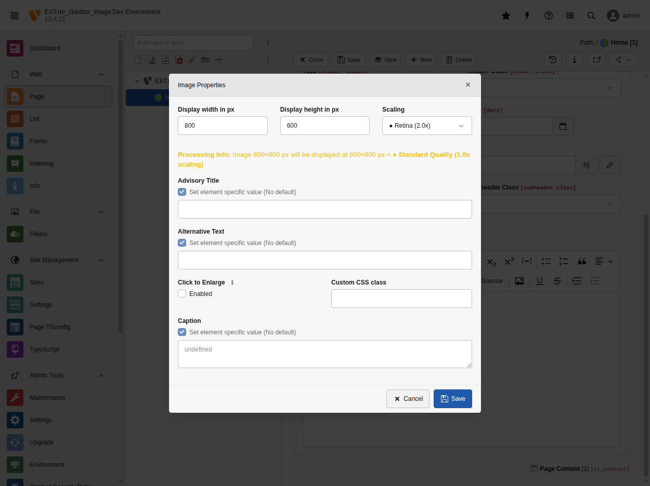Viewport: 650px width, 486px height.
Task: Insert a bulleted list
Action: [545, 261]
